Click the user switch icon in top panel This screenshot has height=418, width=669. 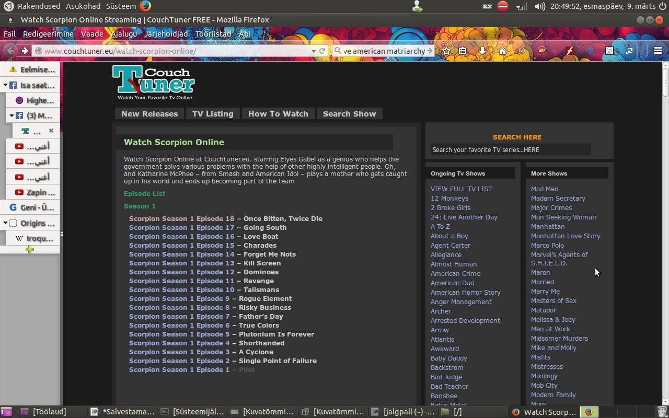(417, 6)
